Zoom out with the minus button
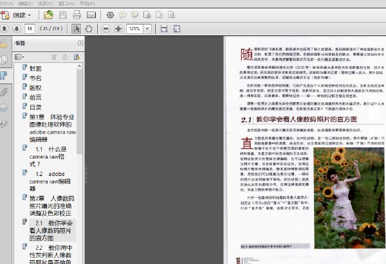The width and height of the screenshot is (386, 264). [x=106, y=29]
